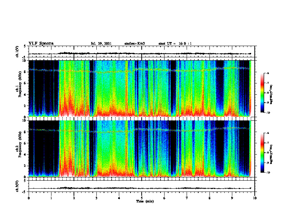Click the "station=KAG" header text

coord(135,44)
